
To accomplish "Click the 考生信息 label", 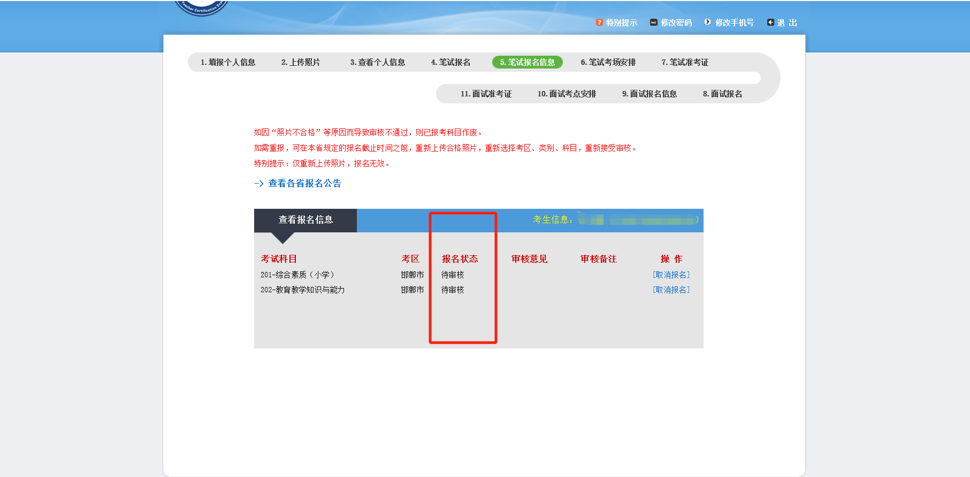I will click(553, 219).
